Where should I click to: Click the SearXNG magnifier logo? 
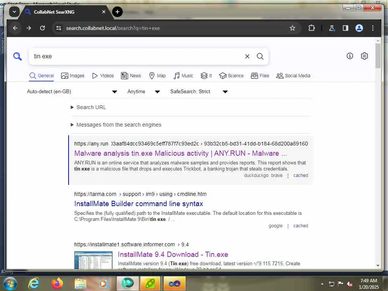tap(17, 56)
